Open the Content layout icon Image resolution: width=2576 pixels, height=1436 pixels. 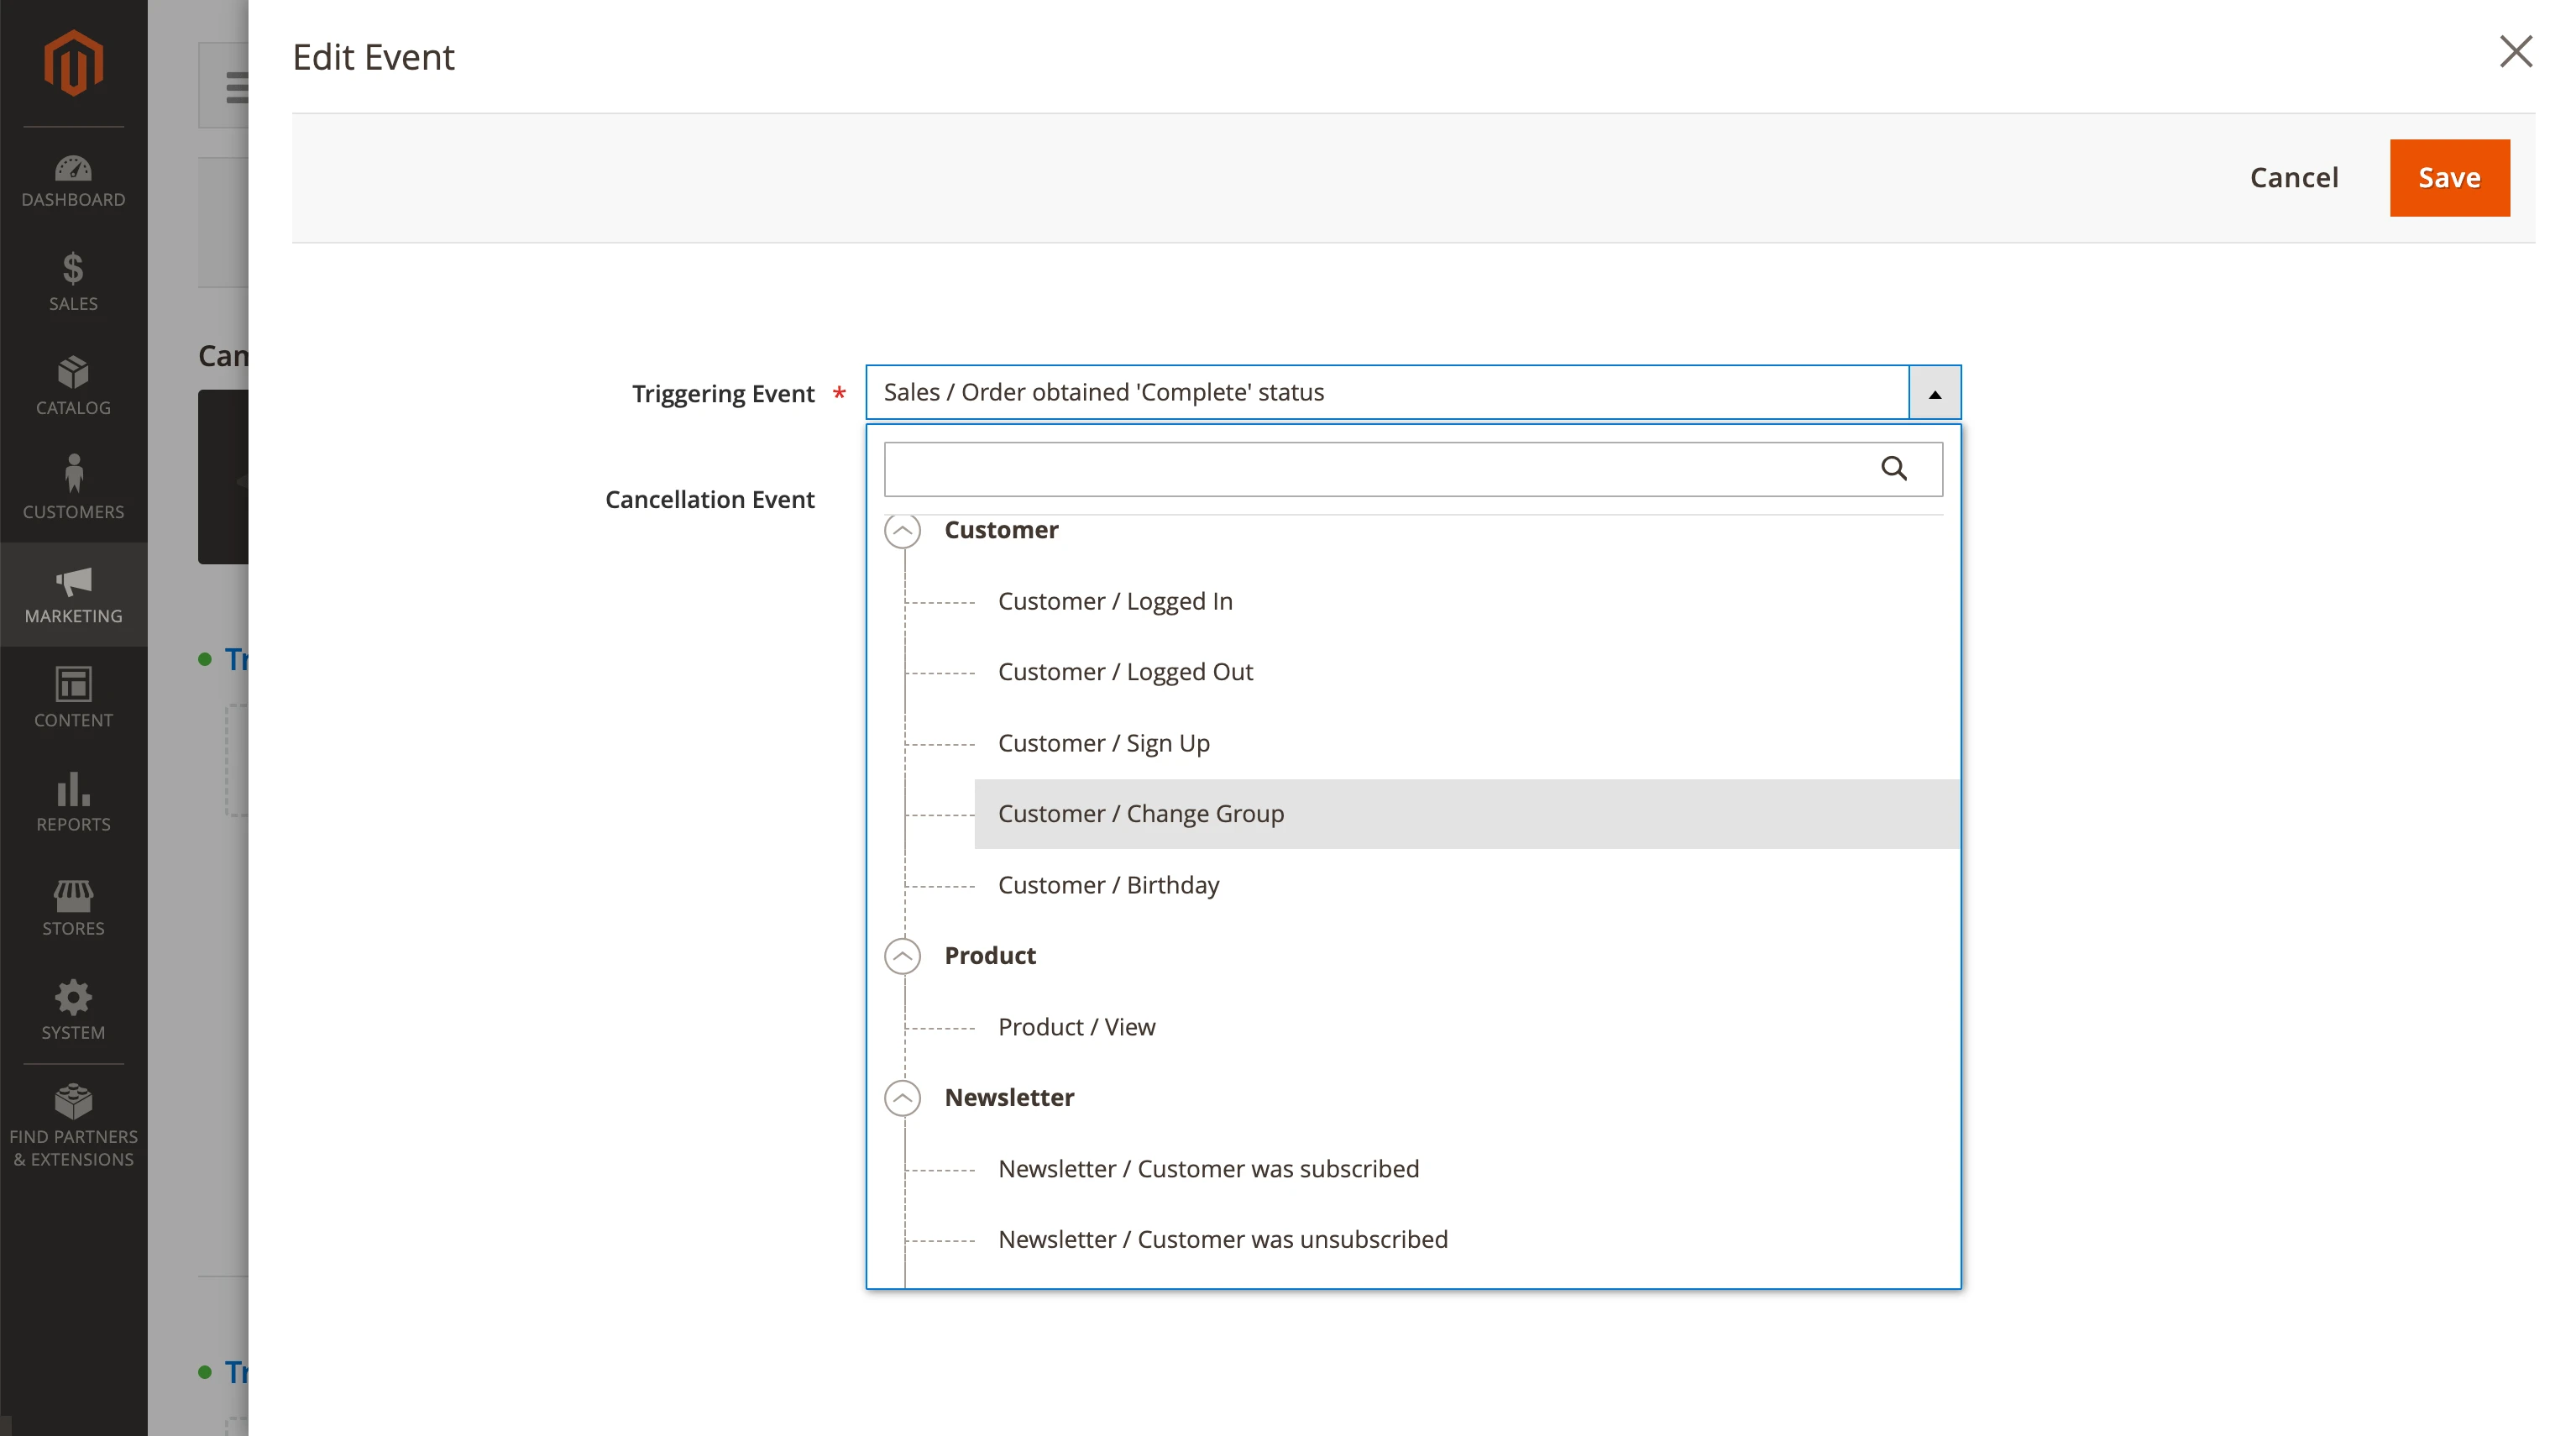pyautogui.click(x=73, y=686)
